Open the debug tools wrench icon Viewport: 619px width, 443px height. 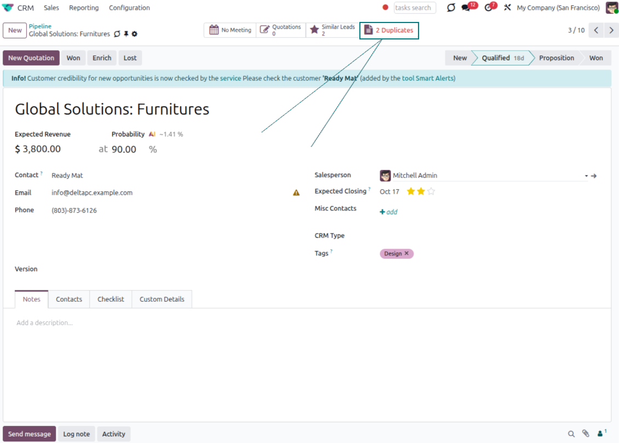[x=507, y=8]
